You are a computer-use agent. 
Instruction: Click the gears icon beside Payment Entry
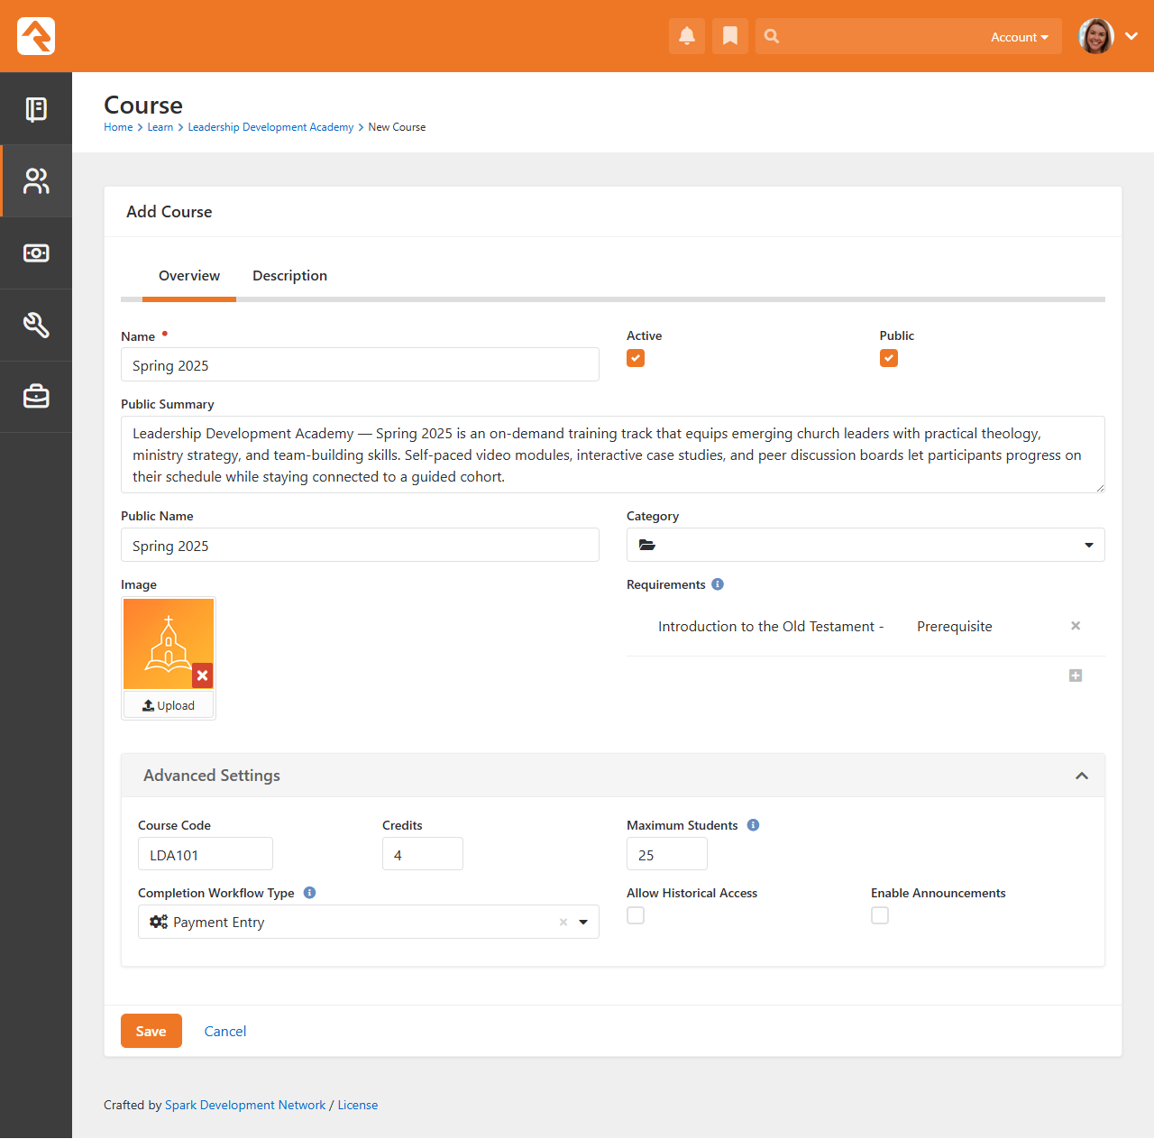(x=159, y=922)
